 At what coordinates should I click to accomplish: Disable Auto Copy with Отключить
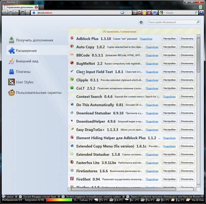point(187,47)
